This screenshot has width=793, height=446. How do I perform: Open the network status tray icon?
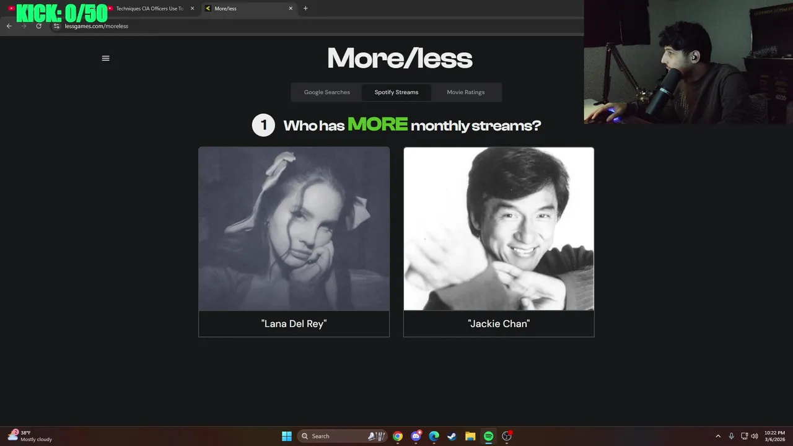pos(745,436)
